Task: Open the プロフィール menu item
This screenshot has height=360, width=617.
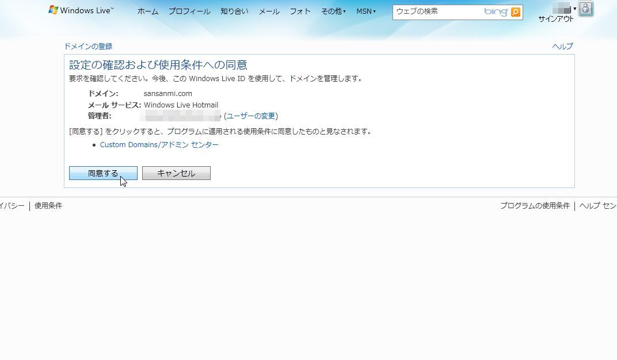Action: pyautogui.click(x=189, y=12)
